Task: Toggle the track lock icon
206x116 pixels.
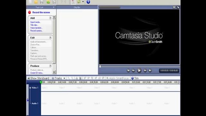Action: (x=28, y=100)
